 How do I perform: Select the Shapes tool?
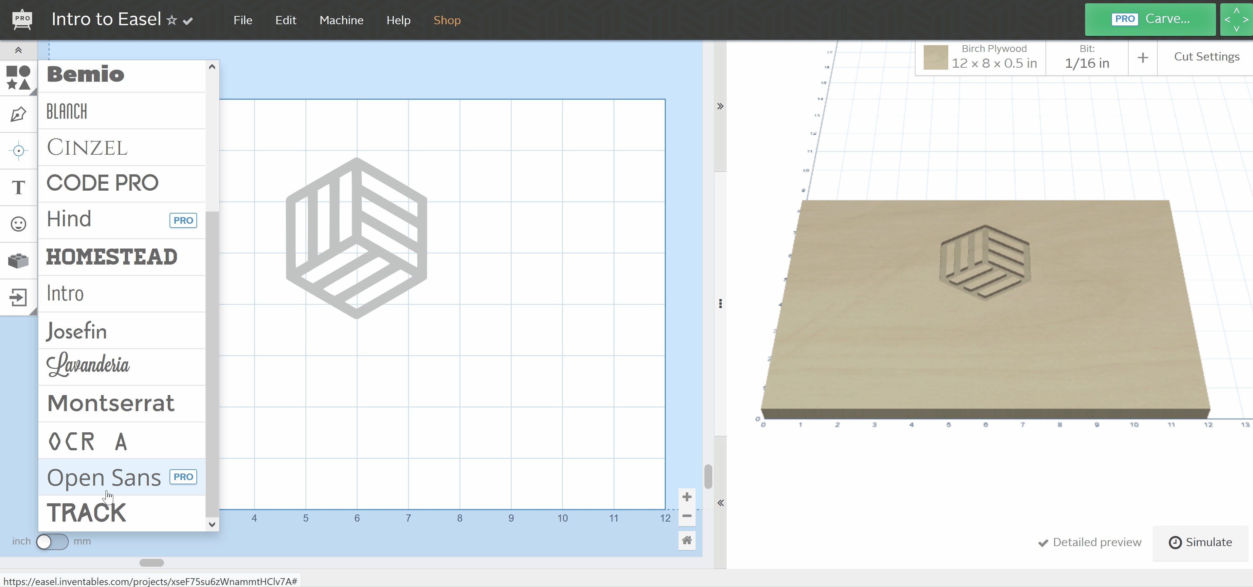pyautogui.click(x=18, y=78)
